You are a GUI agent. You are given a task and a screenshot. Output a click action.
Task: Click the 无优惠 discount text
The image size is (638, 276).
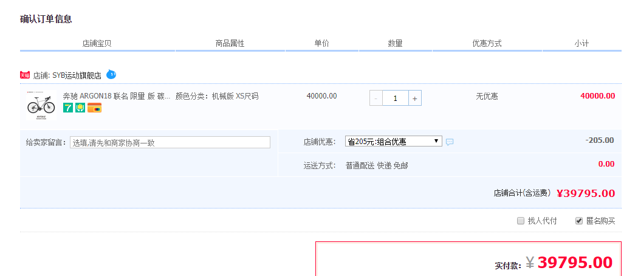pyautogui.click(x=487, y=97)
